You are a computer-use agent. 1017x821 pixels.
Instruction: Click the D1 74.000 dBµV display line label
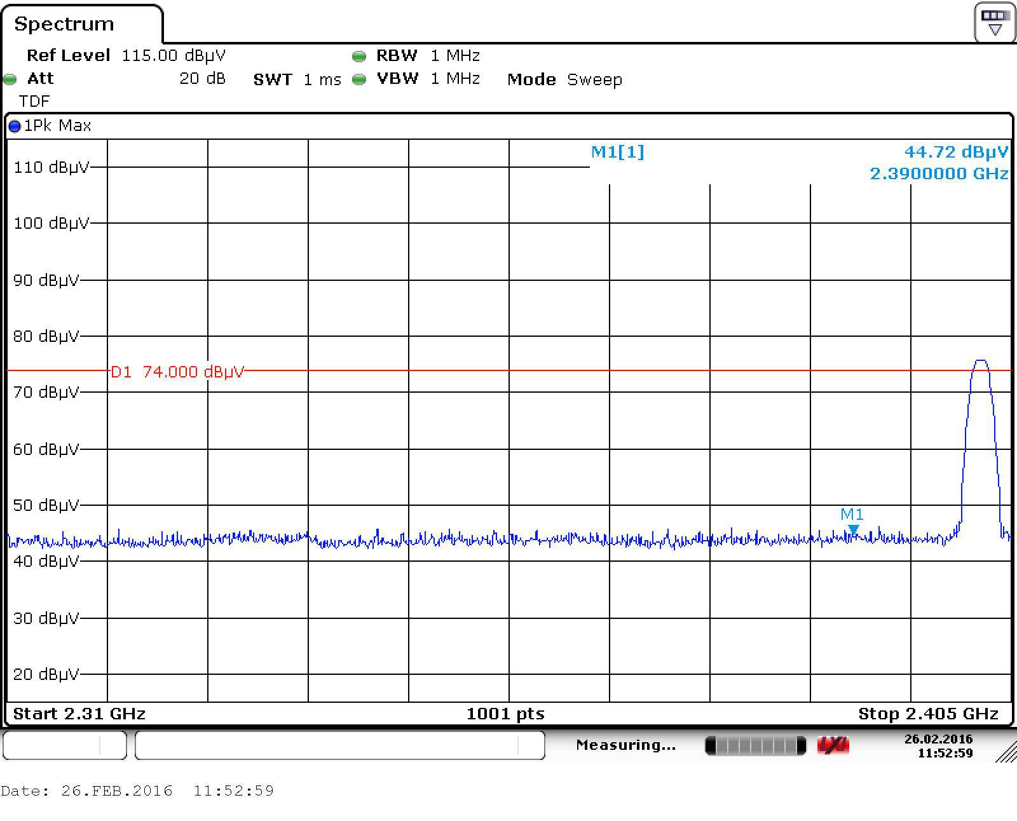tap(177, 372)
